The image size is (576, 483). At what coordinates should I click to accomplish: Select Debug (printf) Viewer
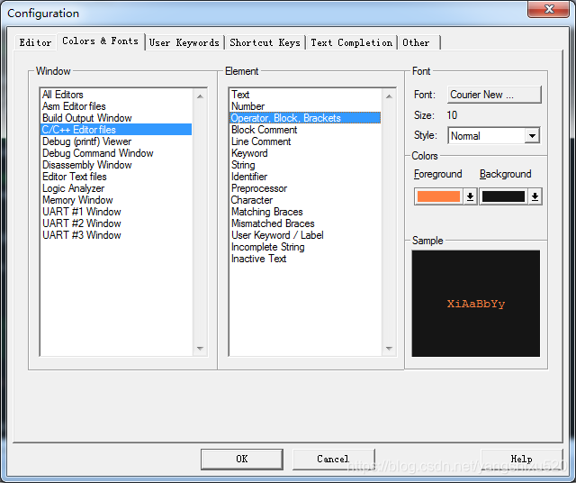pyautogui.click(x=116, y=141)
